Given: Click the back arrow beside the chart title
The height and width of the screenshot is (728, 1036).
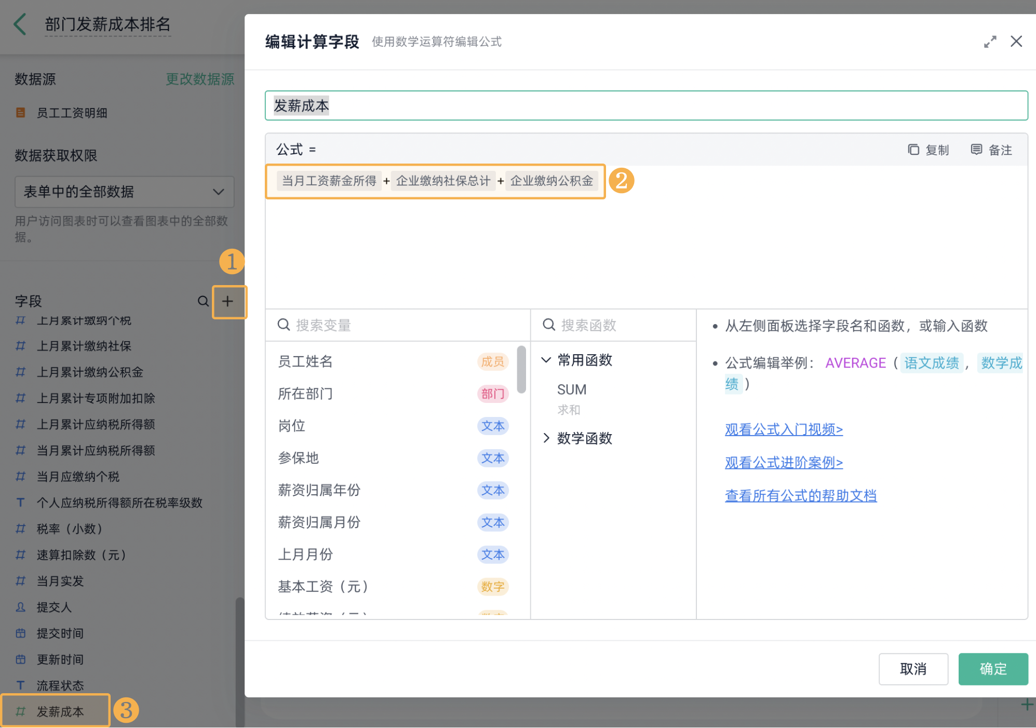Looking at the screenshot, I should tap(20, 24).
